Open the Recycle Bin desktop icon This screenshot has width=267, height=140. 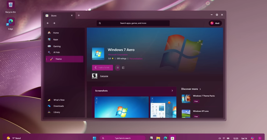tap(11, 7)
